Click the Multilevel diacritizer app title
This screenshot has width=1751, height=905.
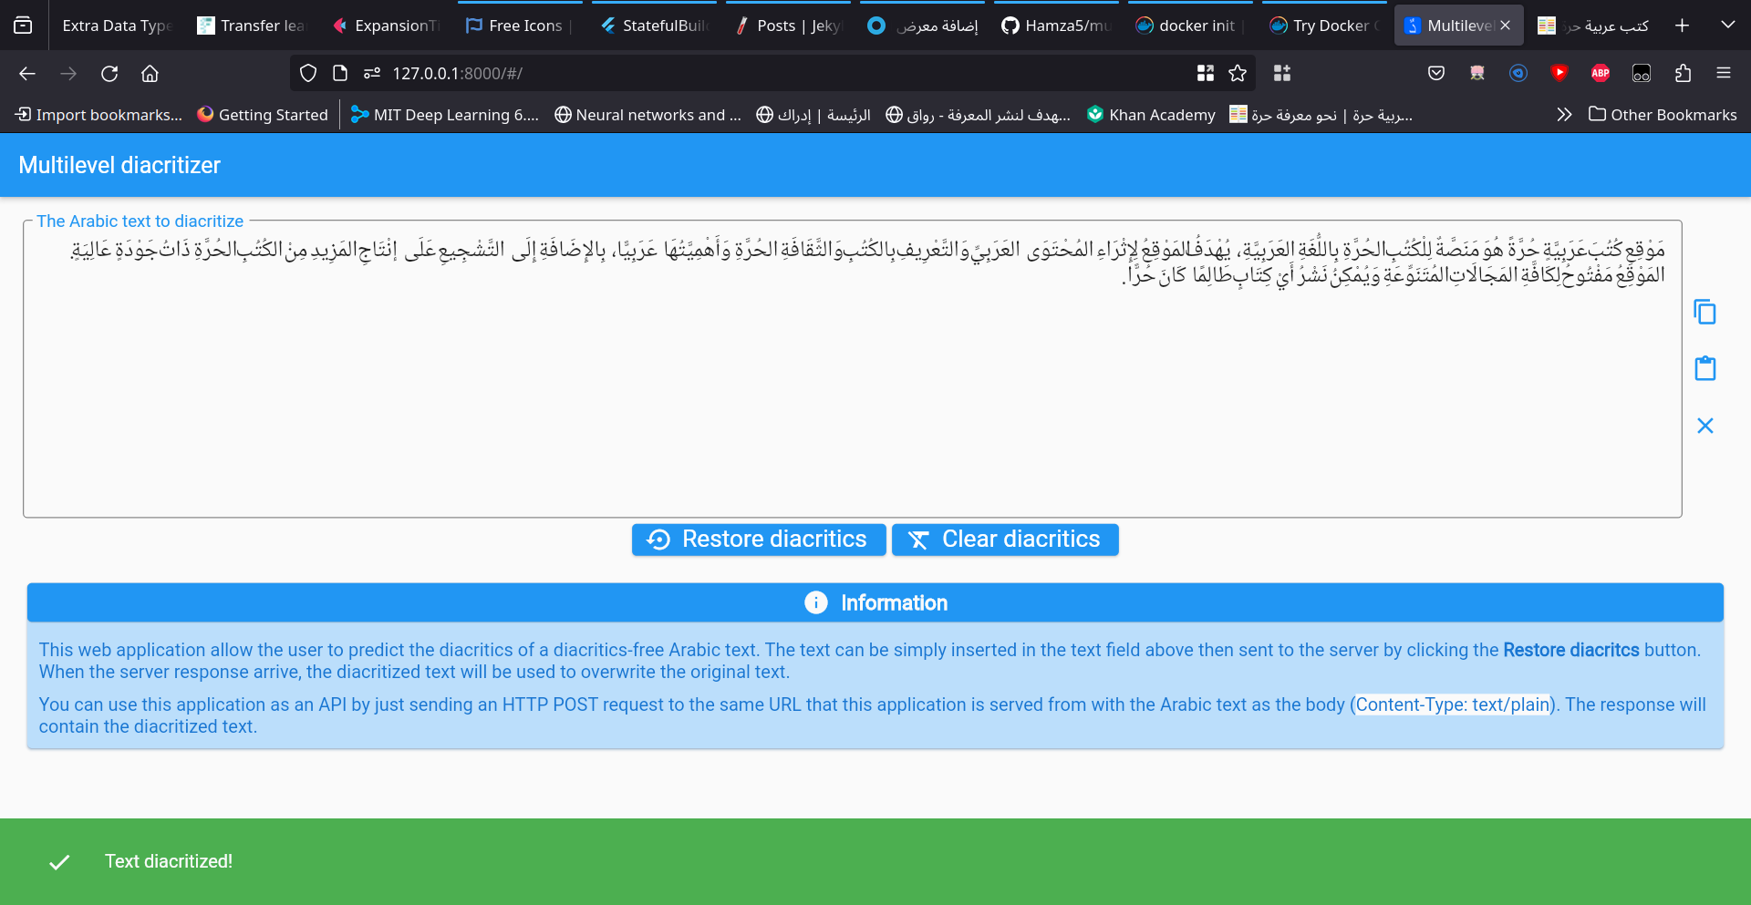(x=119, y=165)
